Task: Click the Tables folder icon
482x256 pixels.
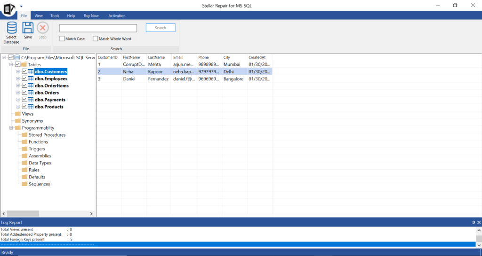Action: [x=24, y=64]
